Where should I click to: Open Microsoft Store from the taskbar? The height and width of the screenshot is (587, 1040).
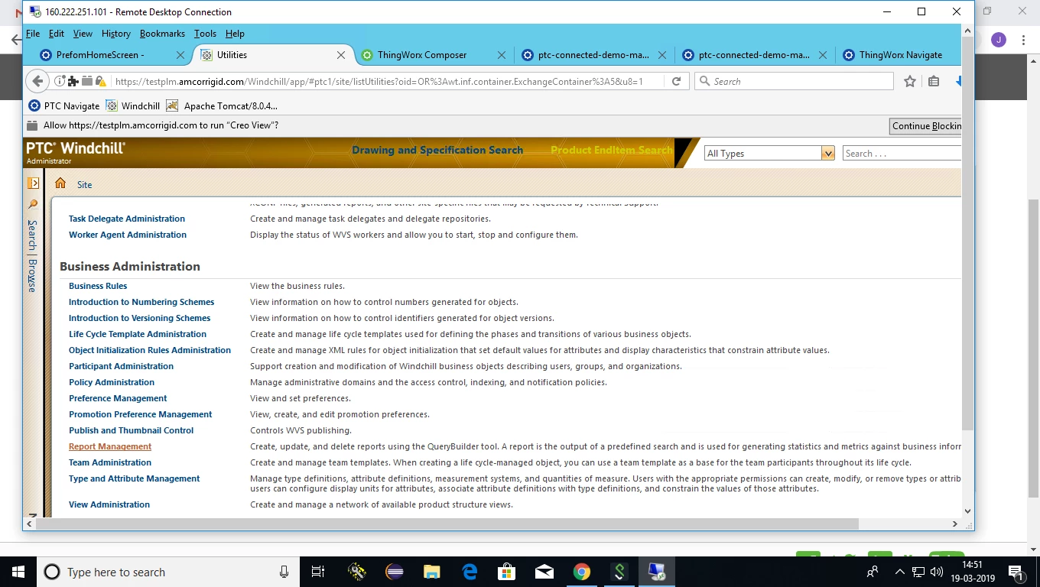[x=507, y=572]
